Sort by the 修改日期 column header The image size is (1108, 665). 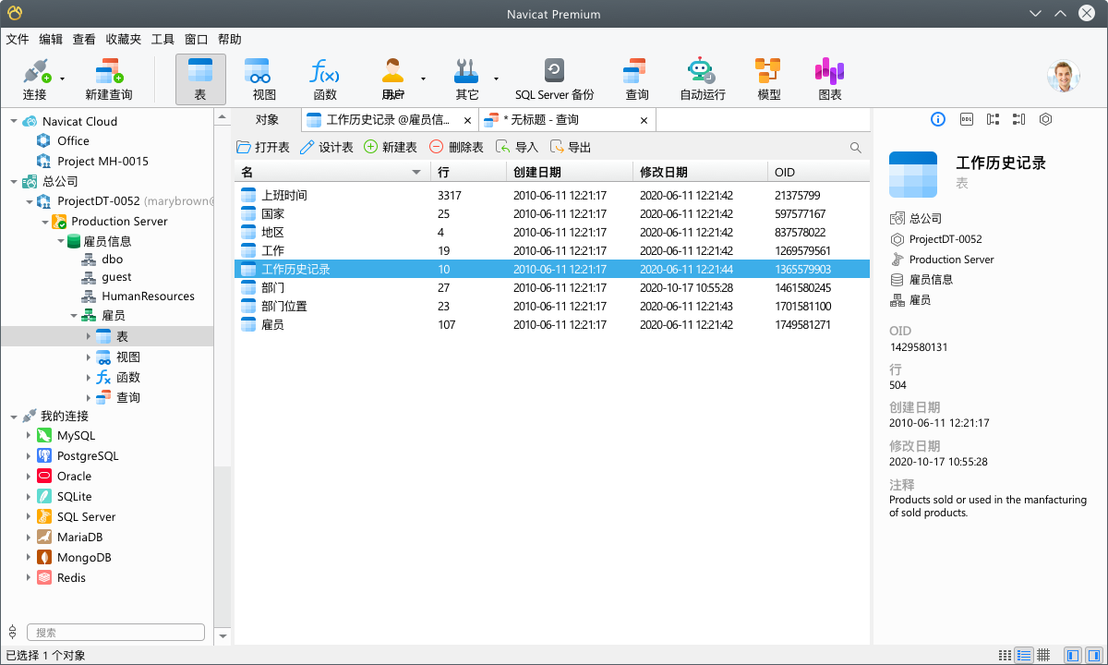(x=699, y=173)
